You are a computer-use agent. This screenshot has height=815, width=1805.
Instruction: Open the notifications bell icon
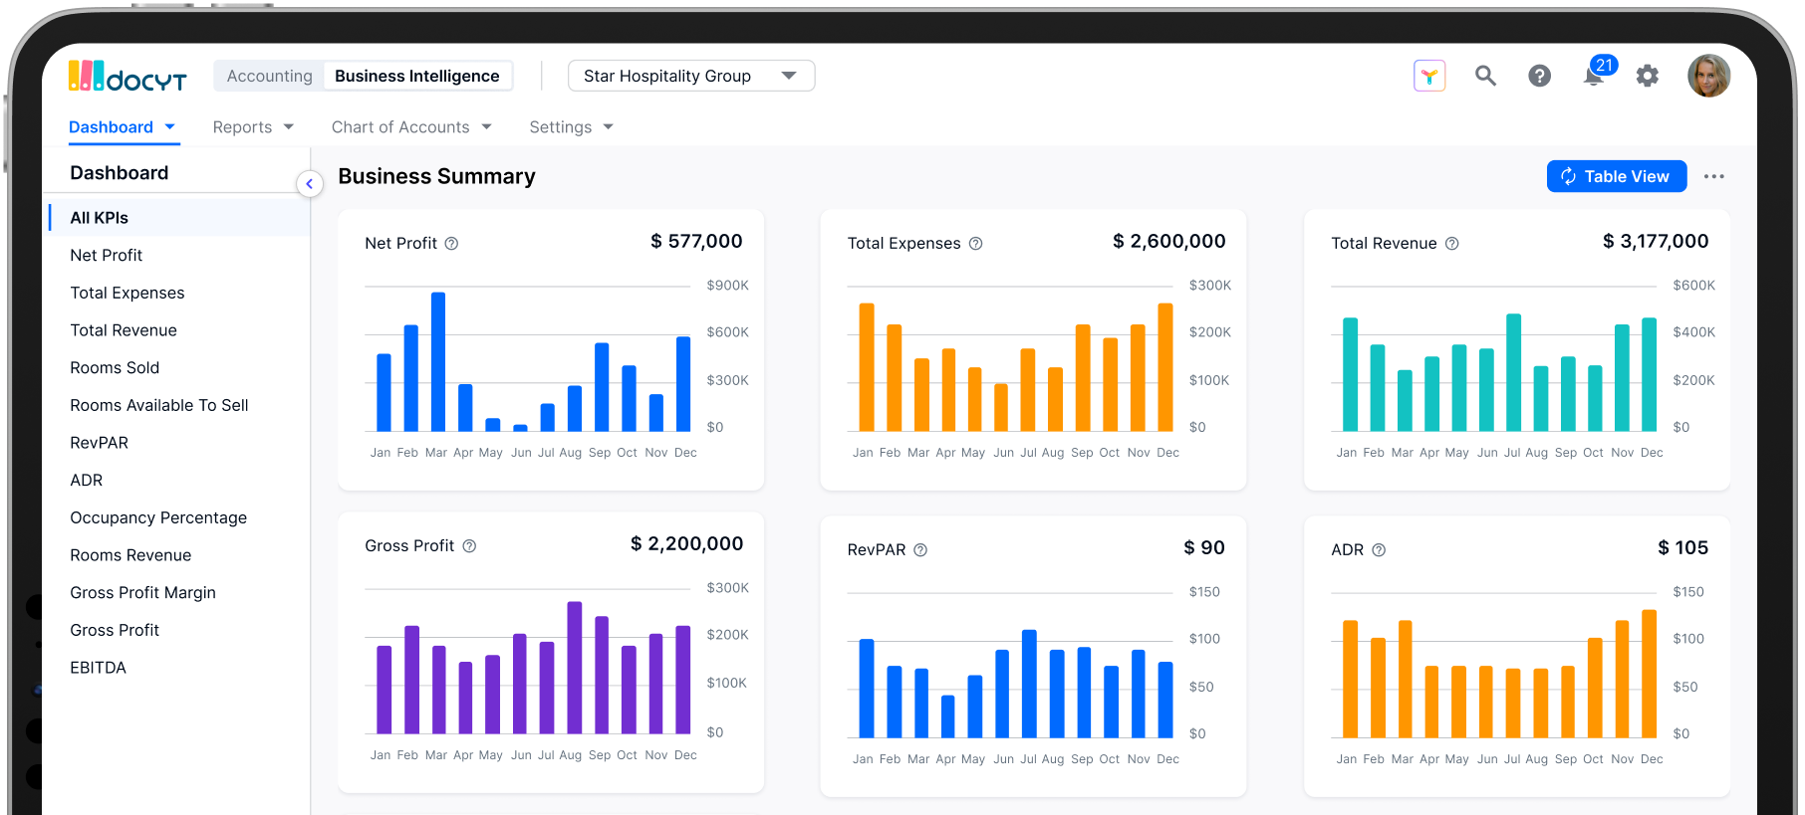click(x=1594, y=77)
